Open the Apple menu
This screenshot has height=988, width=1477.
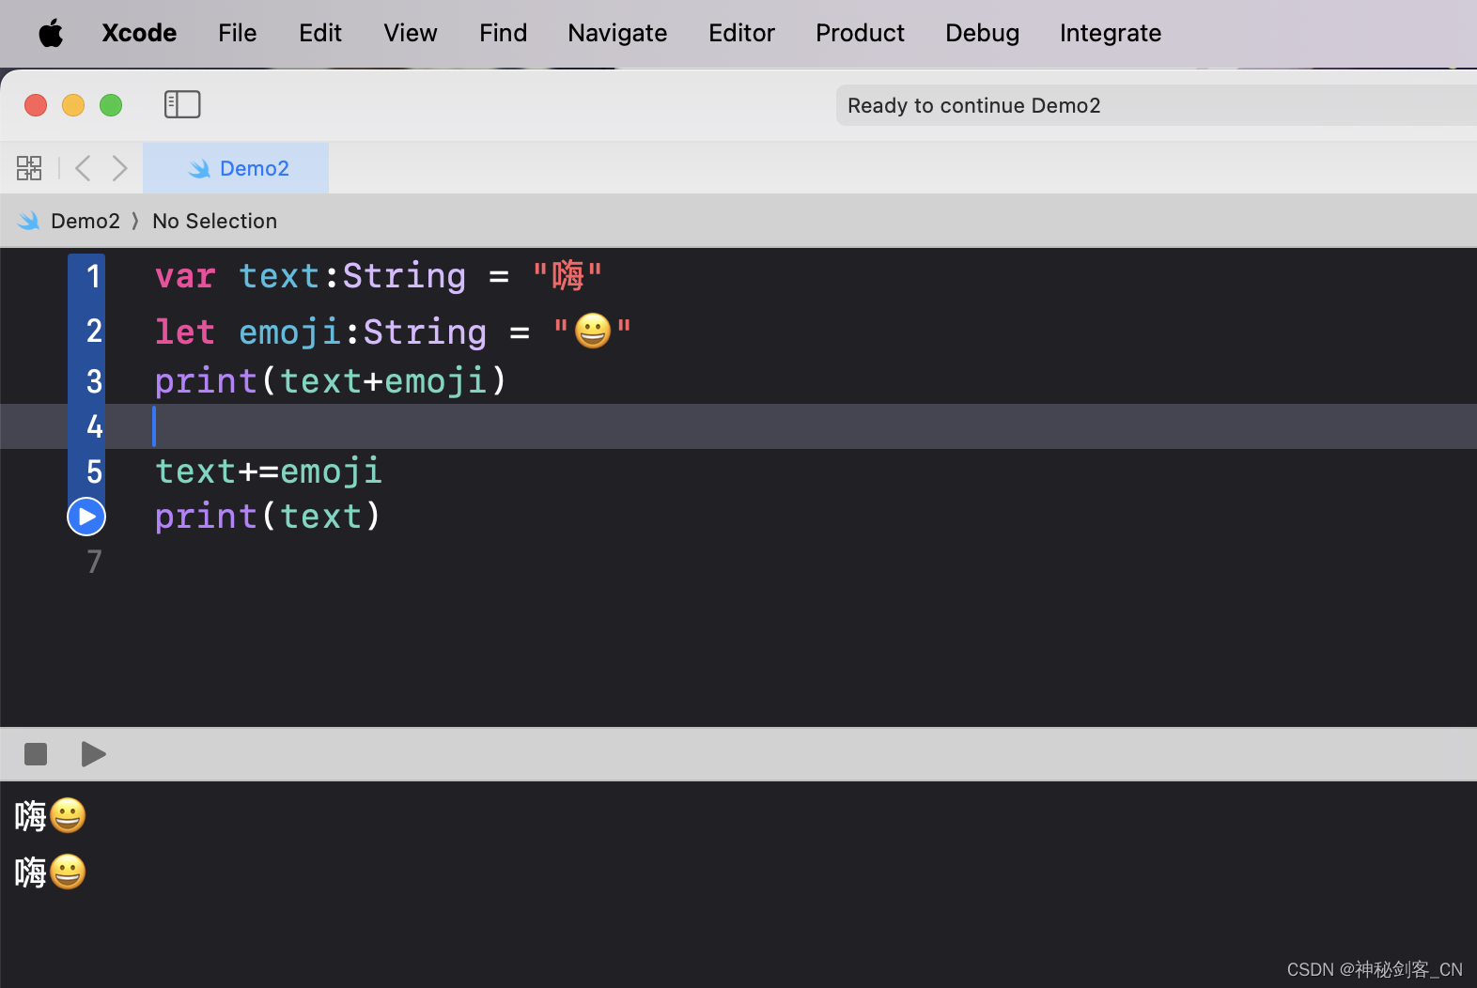click(x=51, y=34)
